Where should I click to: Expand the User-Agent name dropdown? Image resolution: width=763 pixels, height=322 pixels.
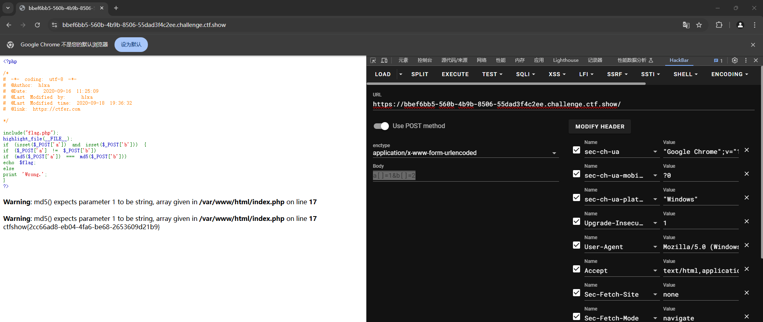click(655, 247)
